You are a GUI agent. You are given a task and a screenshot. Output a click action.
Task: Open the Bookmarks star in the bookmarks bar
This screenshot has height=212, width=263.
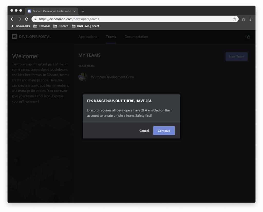pos(12,26)
